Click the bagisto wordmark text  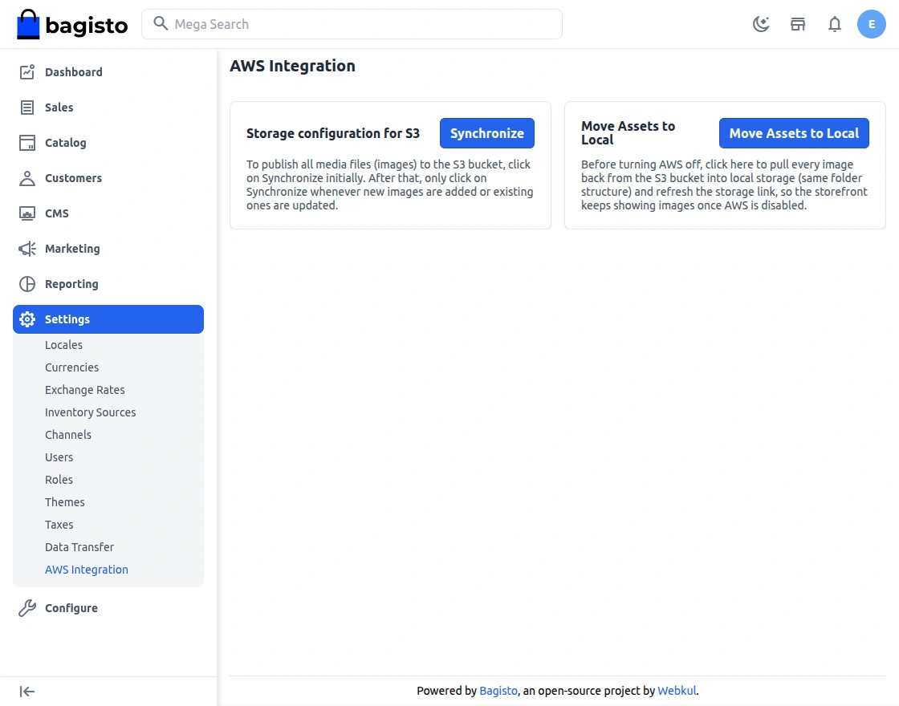coord(87,25)
